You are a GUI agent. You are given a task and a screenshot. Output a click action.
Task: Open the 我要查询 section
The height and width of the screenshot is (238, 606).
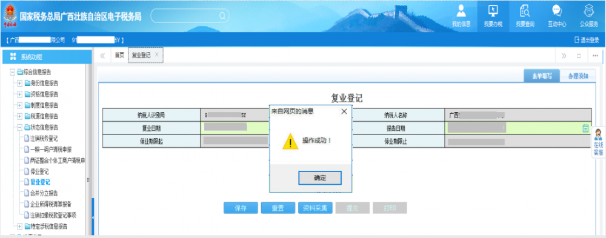tap(525, 16)
